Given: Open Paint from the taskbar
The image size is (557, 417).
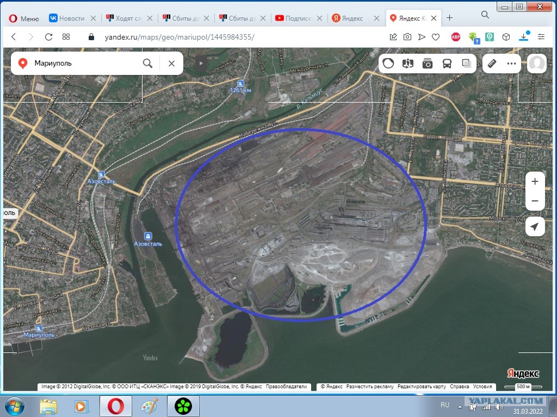Looking at the screenshot, I should (150, 406).
